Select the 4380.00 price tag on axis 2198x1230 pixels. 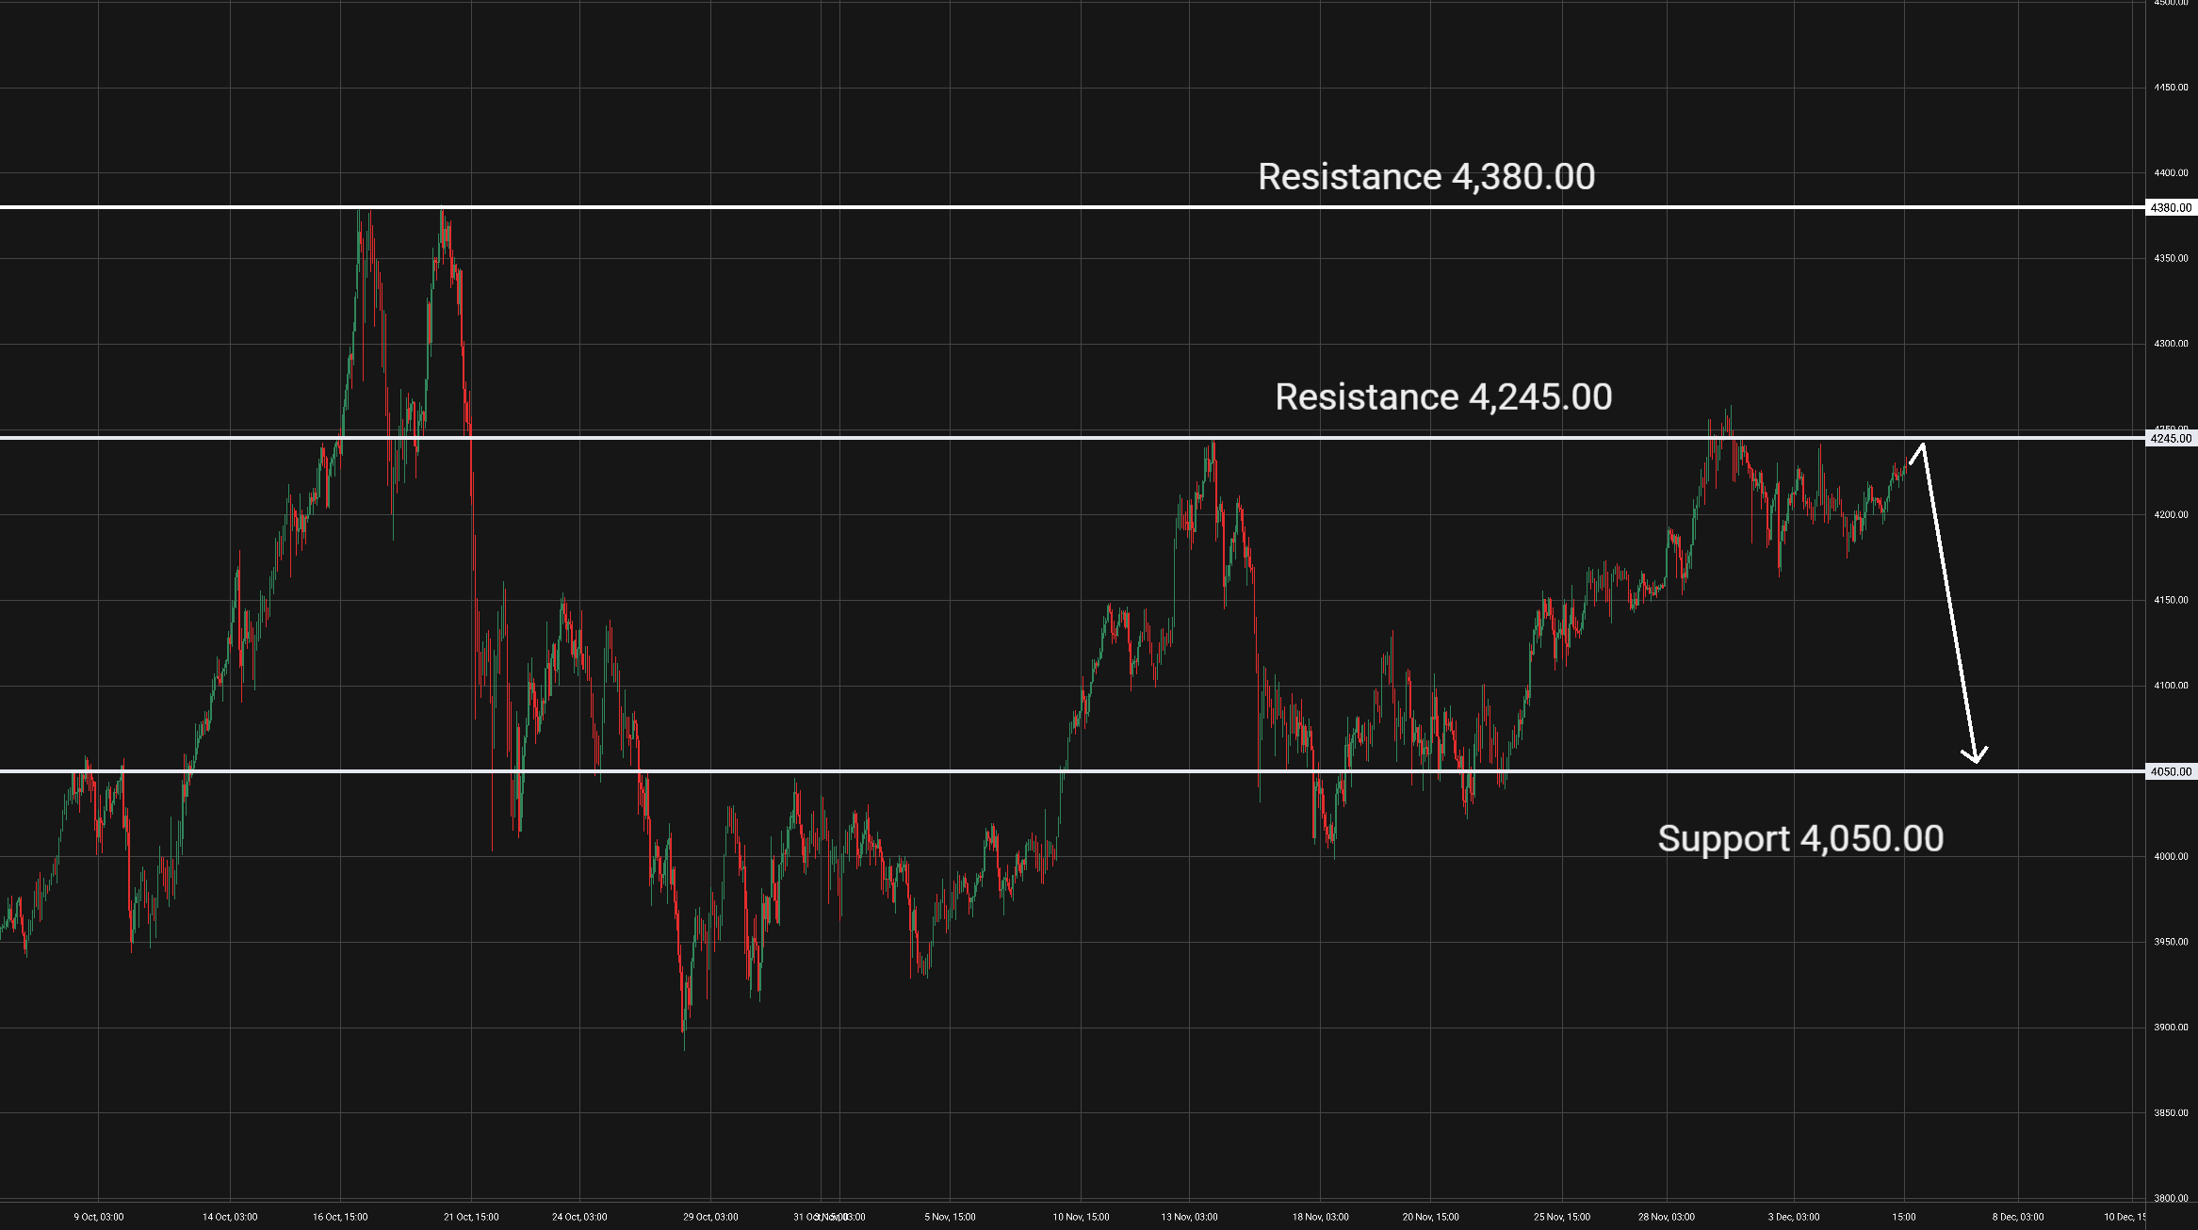tap(2171, 208)
